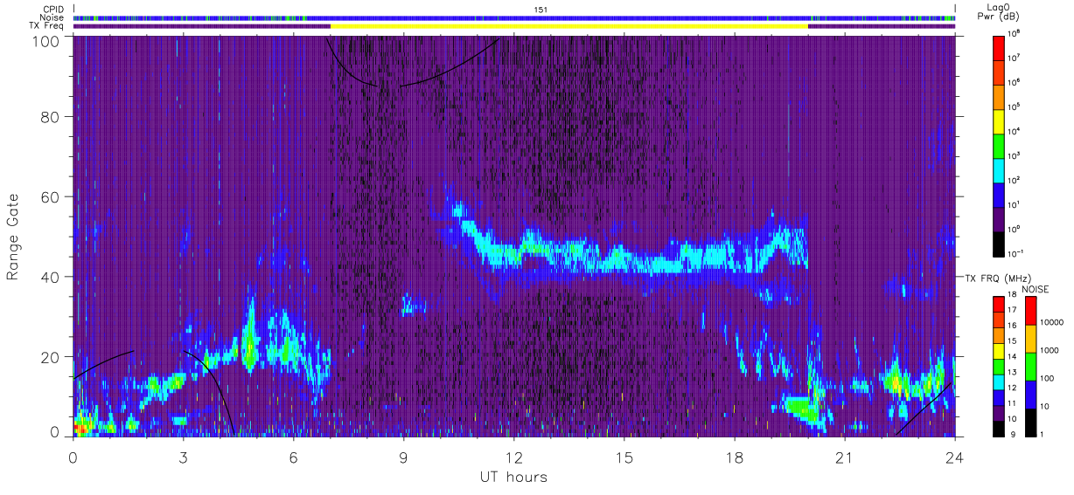The image size is (1074, 495).
Task: Click the 'UT hours' axis title
Action: [x=513, y=477]
